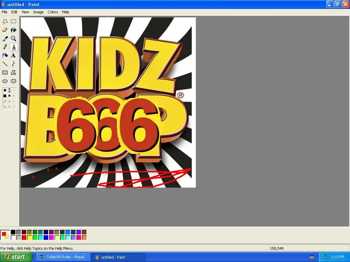Select the Magnifier tool
350x262 pixels.
pos(14,39)
